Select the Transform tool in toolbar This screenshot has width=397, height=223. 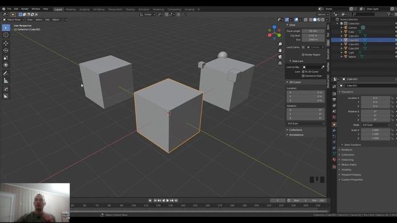coord(6,65)
